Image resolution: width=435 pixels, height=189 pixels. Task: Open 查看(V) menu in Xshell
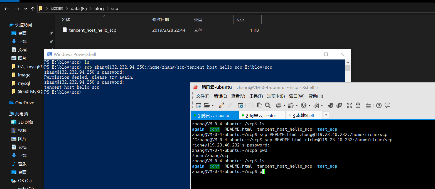pos(238,96)
